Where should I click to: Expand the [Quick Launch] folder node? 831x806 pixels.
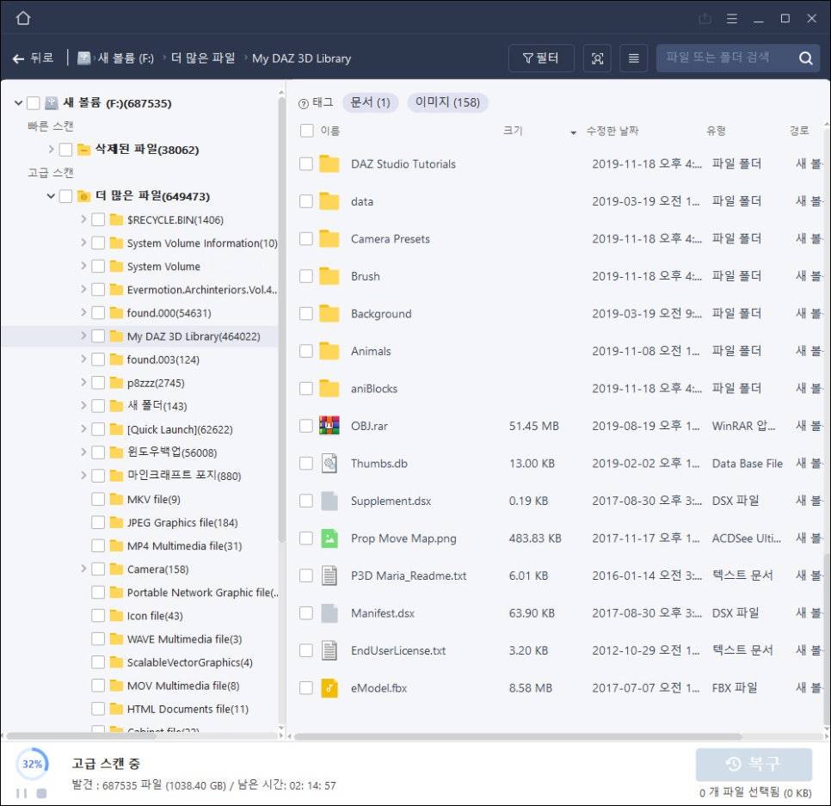point(83,429)
